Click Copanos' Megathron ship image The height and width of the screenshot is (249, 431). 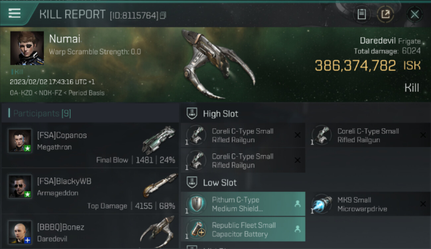click(158, 140)
